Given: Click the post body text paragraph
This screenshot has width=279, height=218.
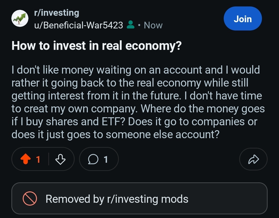Looking at the screenshot, I should coord(137,102).
